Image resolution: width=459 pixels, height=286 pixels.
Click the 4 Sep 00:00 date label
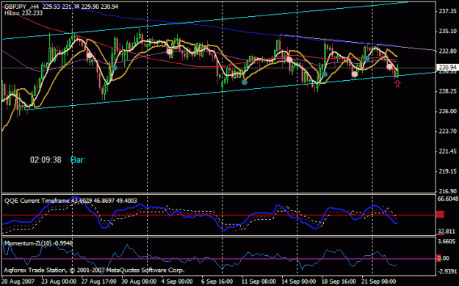click(x=178, y=282)
